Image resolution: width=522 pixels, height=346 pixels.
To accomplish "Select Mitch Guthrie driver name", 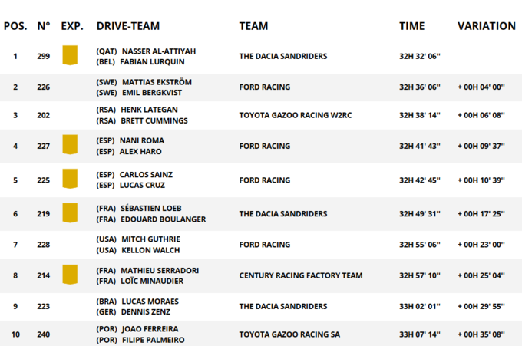I will point(150,239).
